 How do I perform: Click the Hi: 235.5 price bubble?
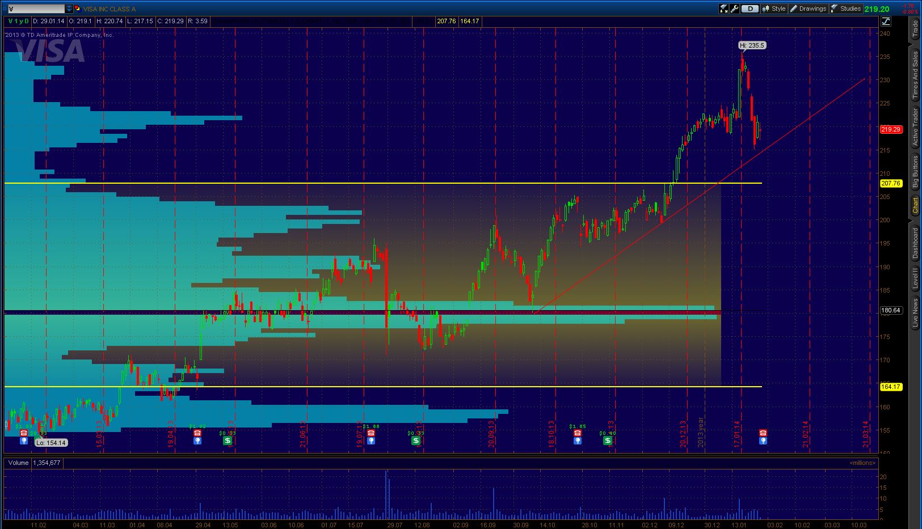pyautogui.click(x=752, y=45)
